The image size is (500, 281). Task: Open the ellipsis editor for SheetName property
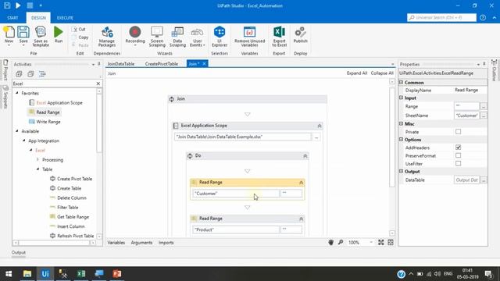tap(484, 116)
